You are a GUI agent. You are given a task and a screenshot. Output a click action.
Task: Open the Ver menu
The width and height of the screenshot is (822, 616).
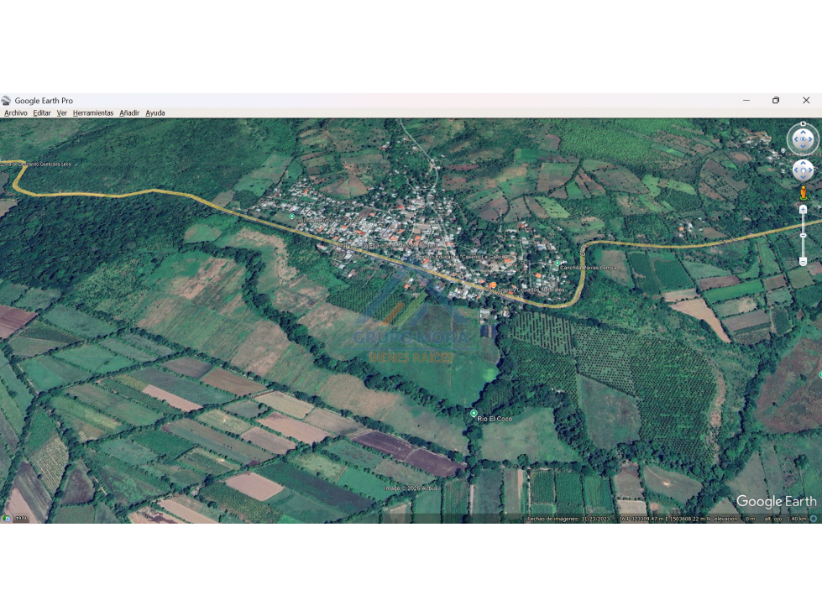[62, 112]
